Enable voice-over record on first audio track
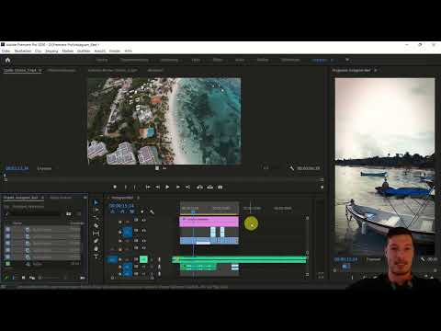441x331 pixels. point(159,259)
